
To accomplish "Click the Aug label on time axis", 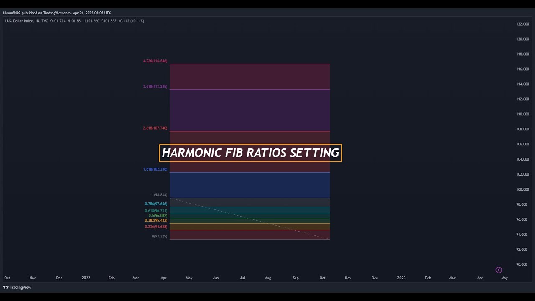I will (268, 278).
